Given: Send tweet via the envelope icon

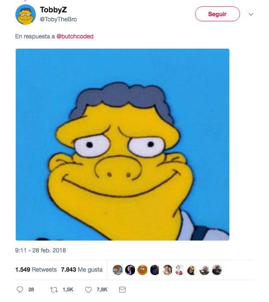Looking at the screenshot, I should coord(122,290).
